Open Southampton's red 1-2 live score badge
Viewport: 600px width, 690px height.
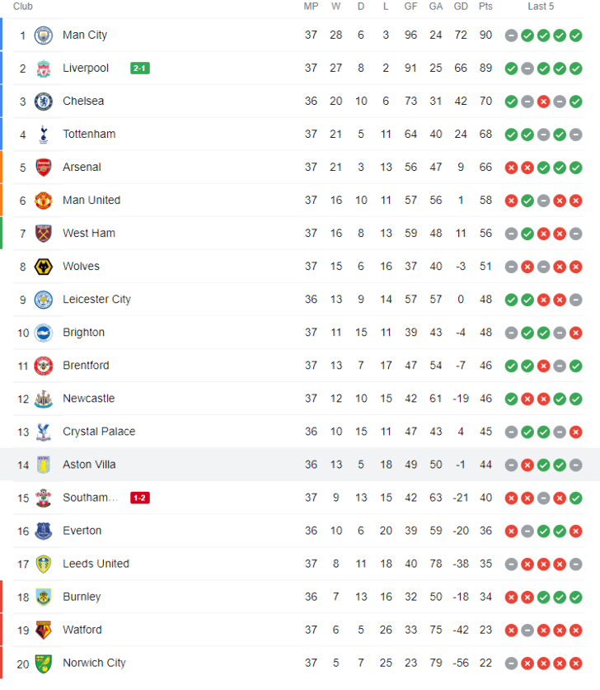pyautogui.click(x=140, y=498)
